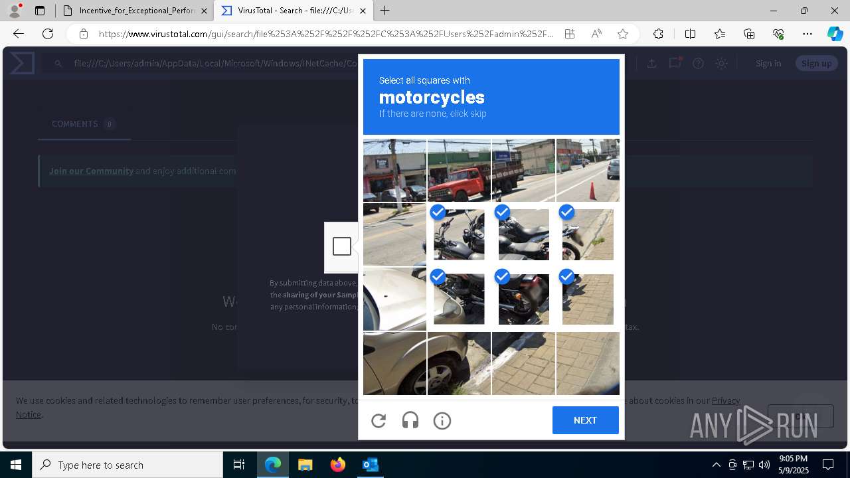The width and height of the screenshot is (850, 478).
Task: Open Edge Settings and more menu
Action: pyautogui.click(x=807, y=34)
